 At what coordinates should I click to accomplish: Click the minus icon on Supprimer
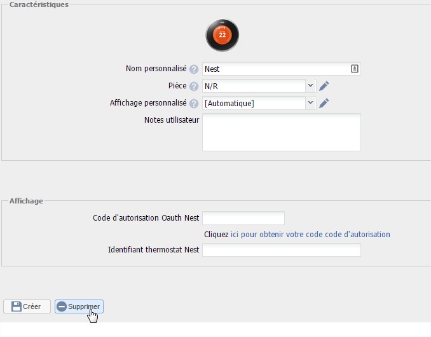pyautogui.click(x=62, y=306)
